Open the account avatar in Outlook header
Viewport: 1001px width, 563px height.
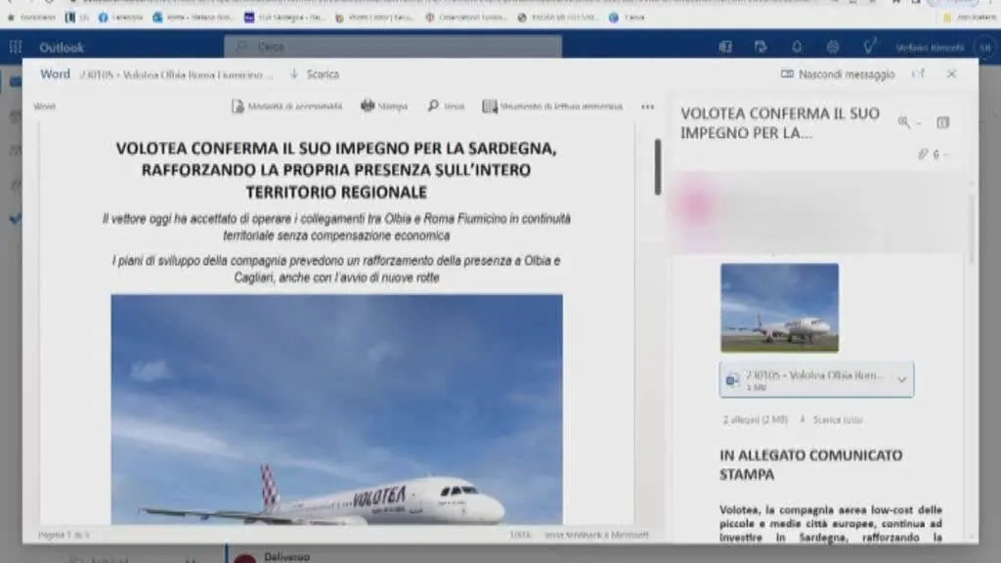point(985,47)
